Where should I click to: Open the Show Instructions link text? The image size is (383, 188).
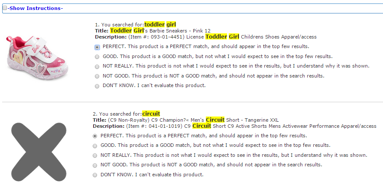click(x=35, y=8)
